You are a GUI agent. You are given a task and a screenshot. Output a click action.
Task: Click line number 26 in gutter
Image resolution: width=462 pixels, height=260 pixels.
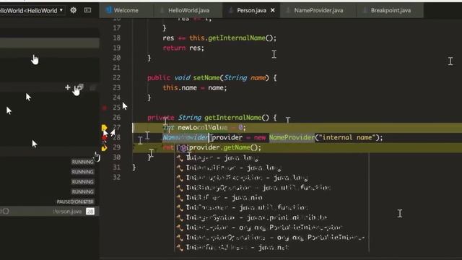117,118
